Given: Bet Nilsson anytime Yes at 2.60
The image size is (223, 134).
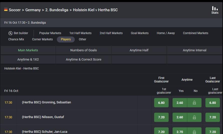Looking at the screenshot, I should [180, 117].
